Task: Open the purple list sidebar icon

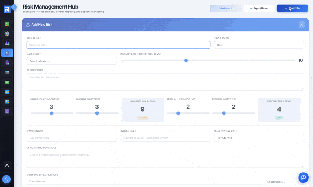Action: pos(7,111)
